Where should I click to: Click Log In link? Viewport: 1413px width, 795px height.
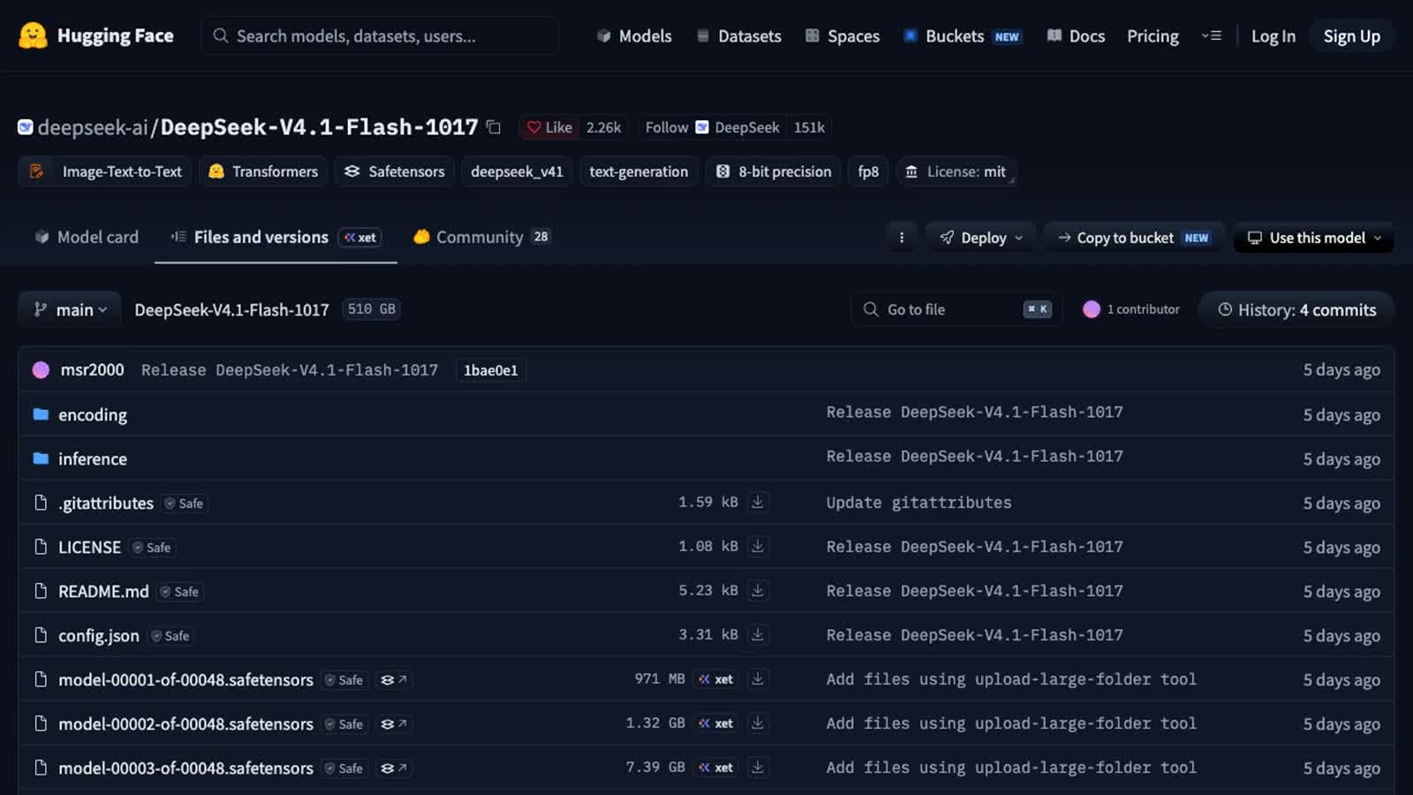1273,36
